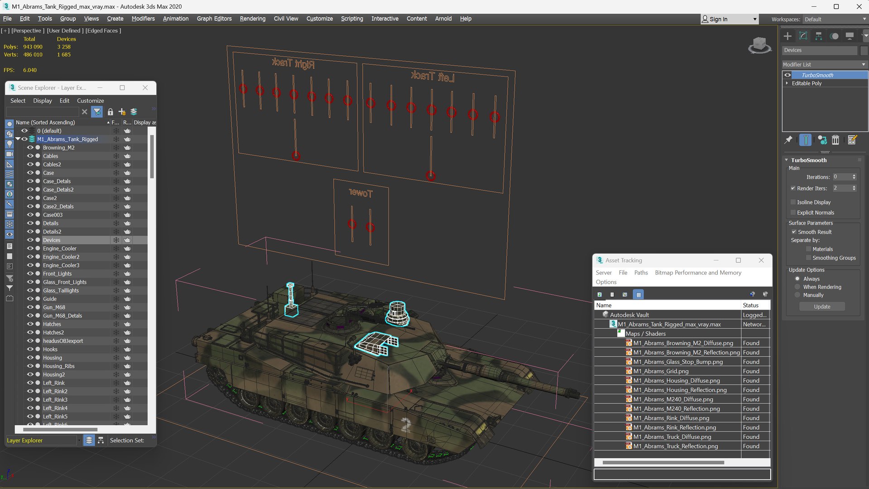869x489 pixels.
Task: Open the Motion panel icon
Action: click(x=834, y=36)
